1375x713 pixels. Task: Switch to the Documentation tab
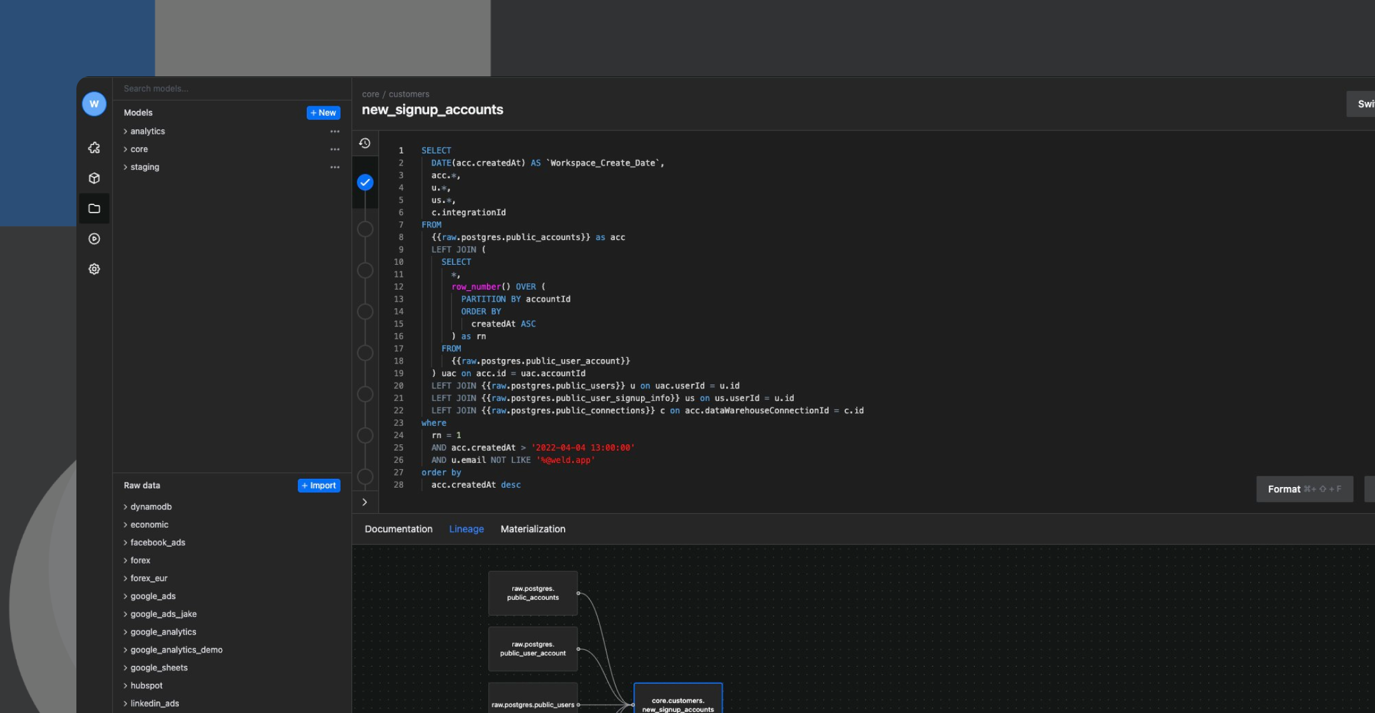[x=398, y=528]
